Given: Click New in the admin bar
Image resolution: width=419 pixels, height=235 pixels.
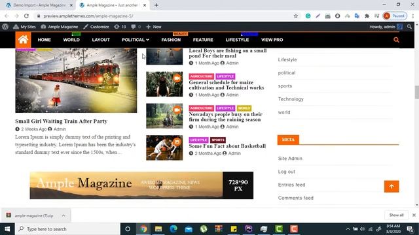Looking at the screenshot, I should [x=154, y=27].
